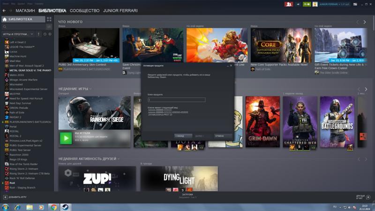
Task: Open the СООБЩЕСТВО (Community) tab
Action: coord(84,10)
